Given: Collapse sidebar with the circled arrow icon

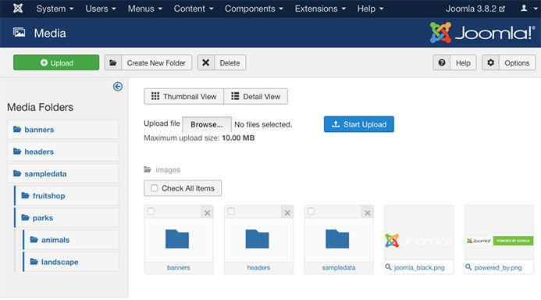Looking at the screenshot, I should click(x=118, y=86).
